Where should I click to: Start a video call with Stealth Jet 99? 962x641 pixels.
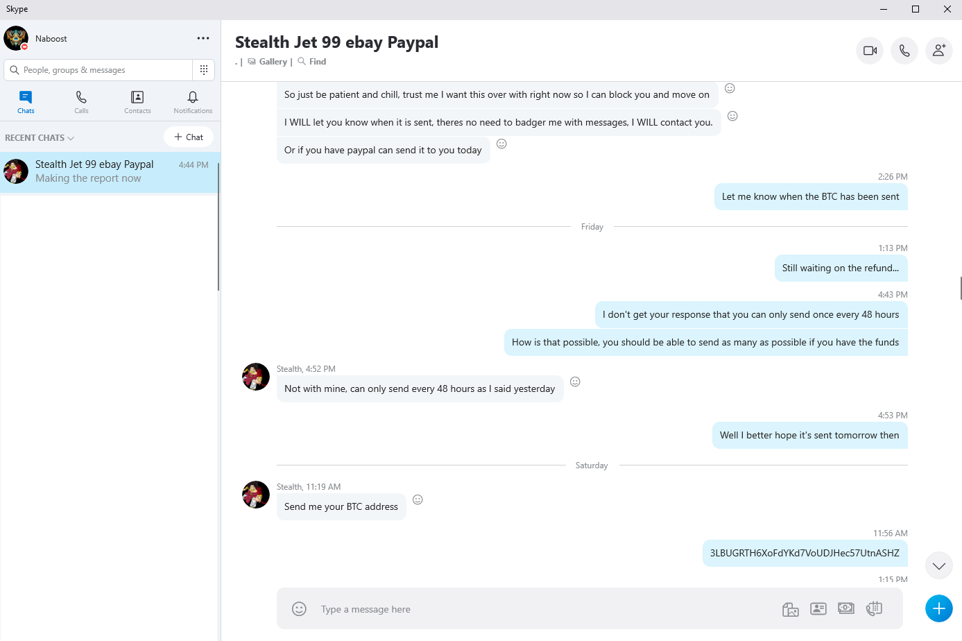[870, 51]
